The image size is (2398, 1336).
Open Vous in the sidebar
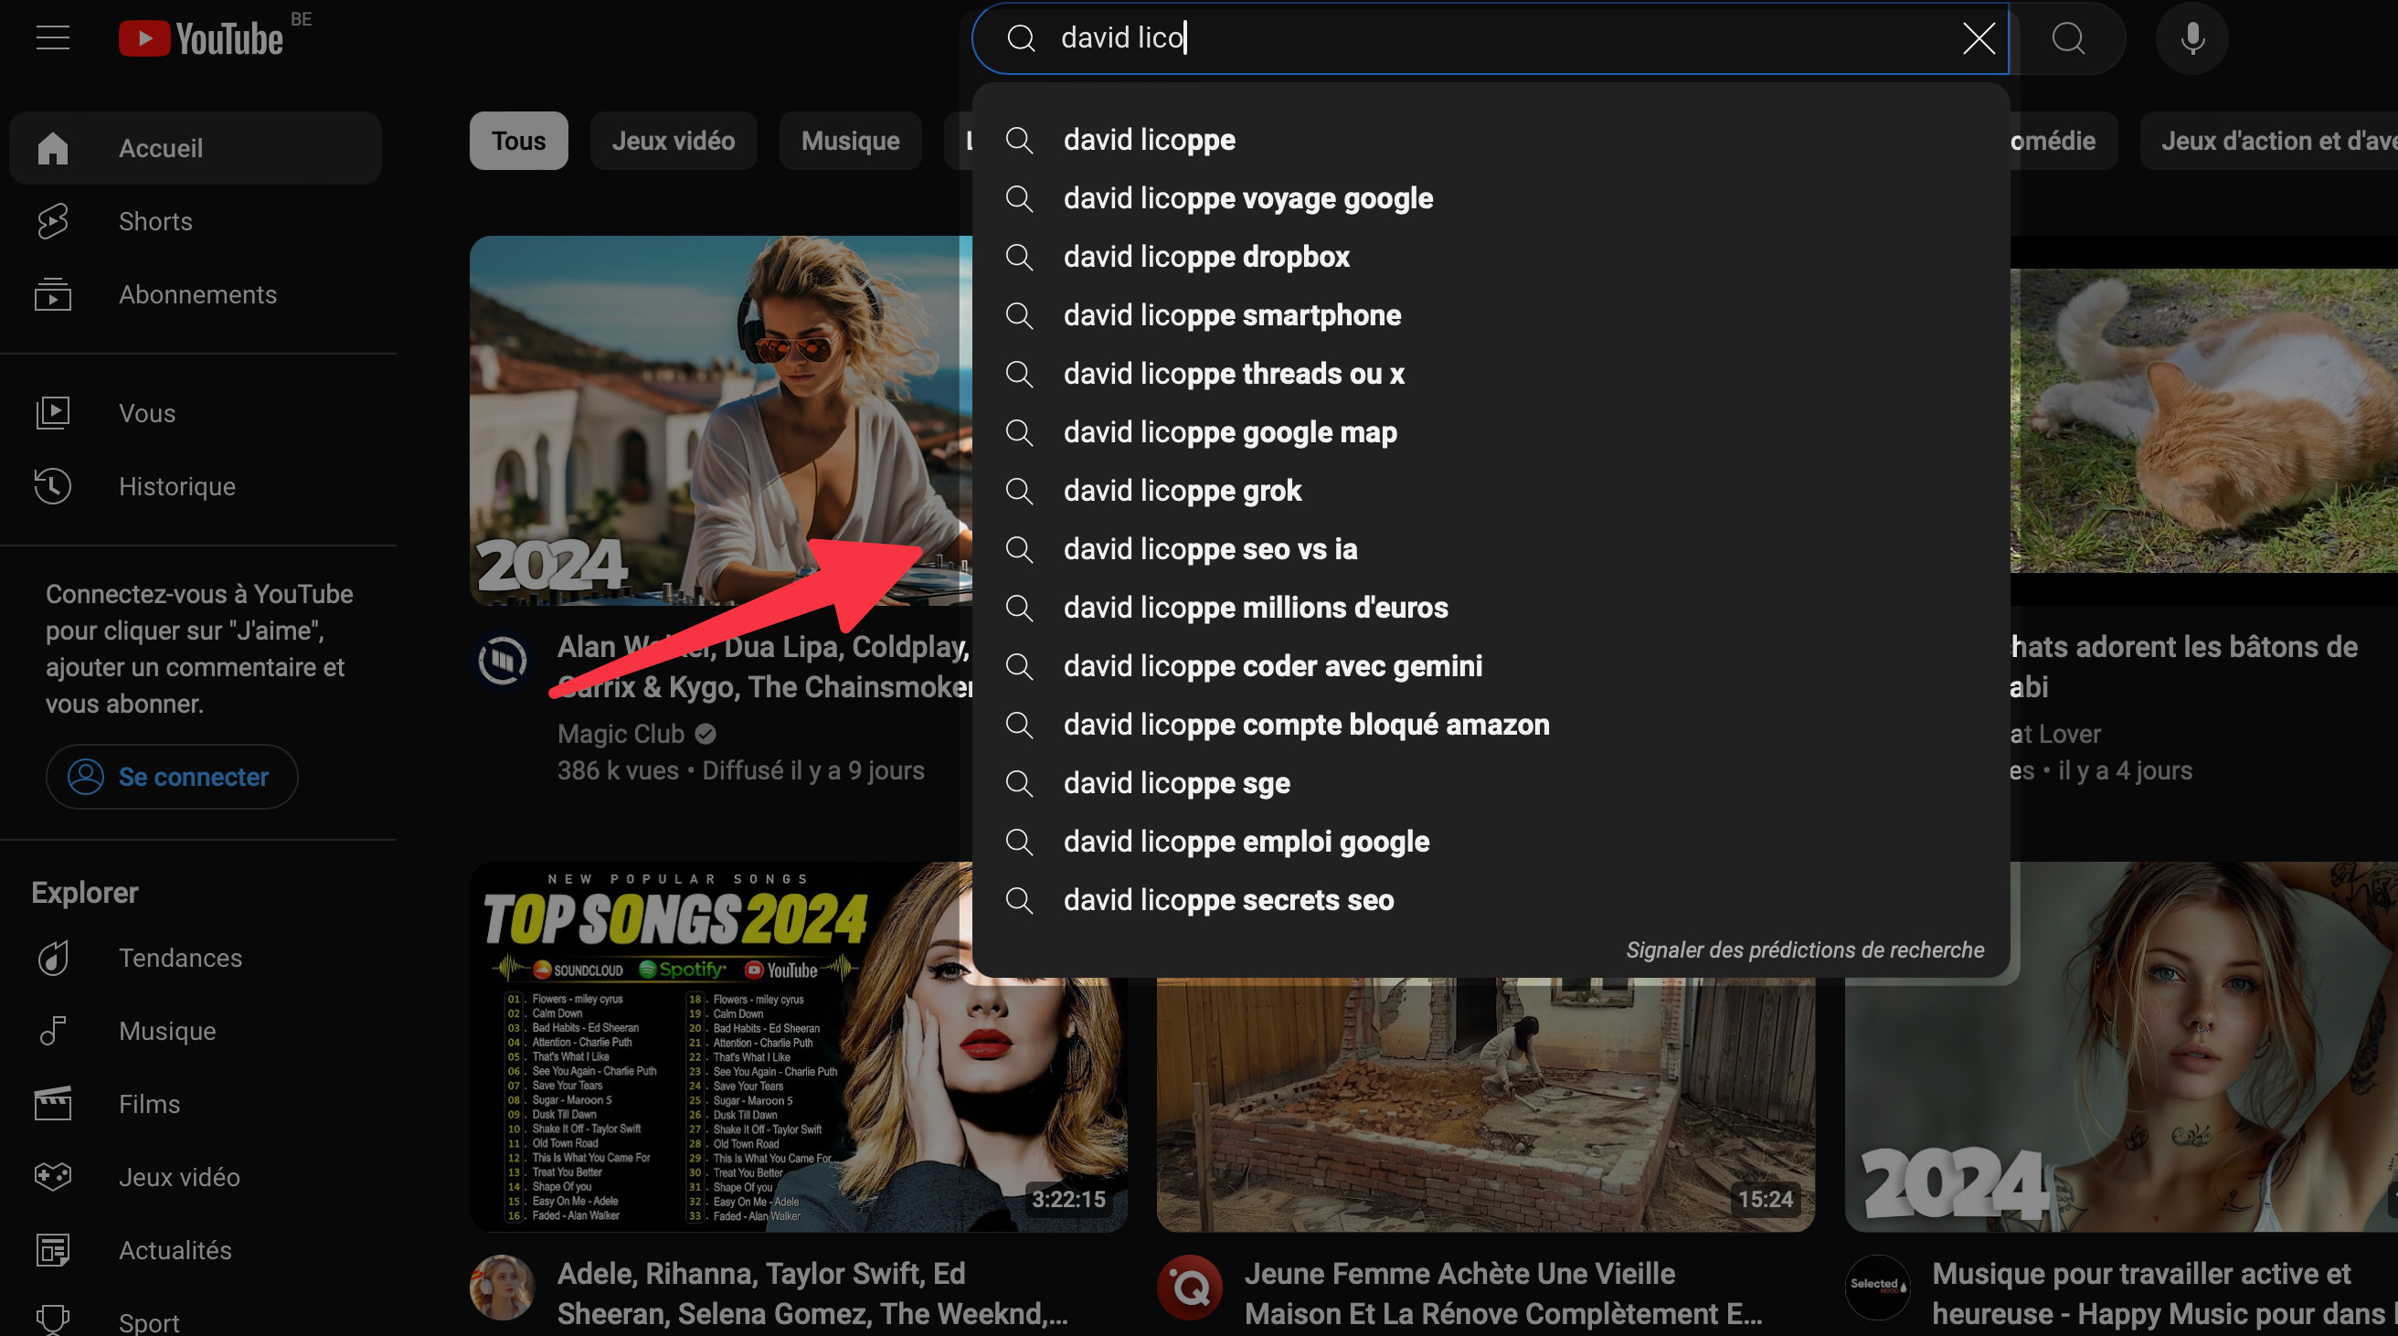click(196, 413)
